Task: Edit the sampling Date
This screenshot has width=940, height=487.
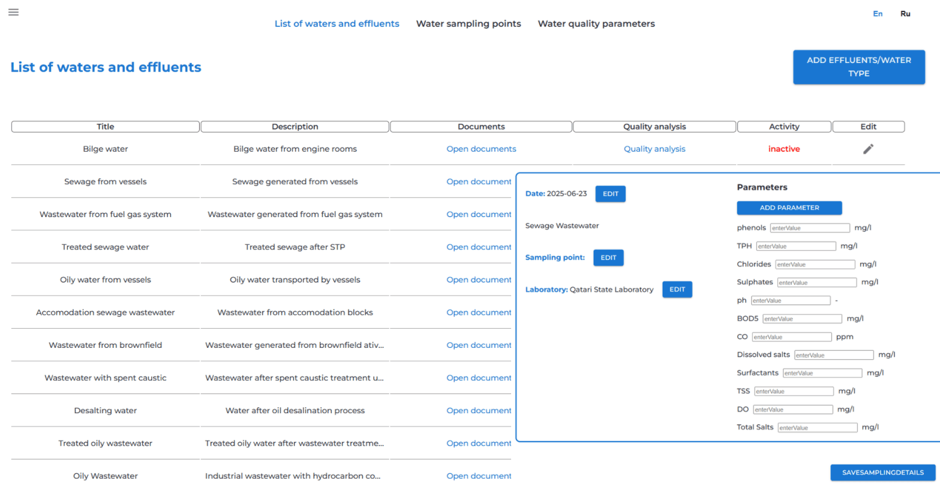Action: click(610, 194)
